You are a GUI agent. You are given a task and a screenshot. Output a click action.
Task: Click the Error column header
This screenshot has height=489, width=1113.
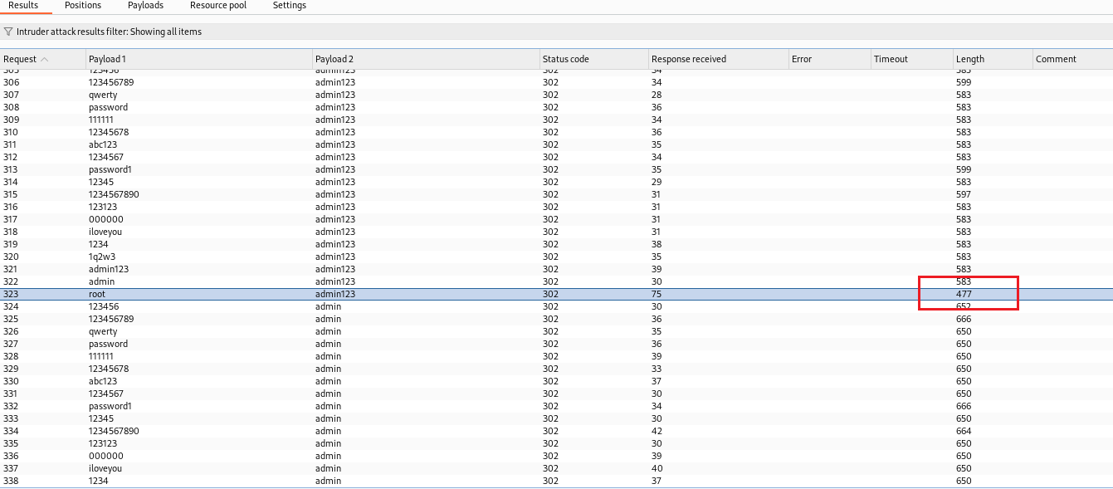coord(801,59)
